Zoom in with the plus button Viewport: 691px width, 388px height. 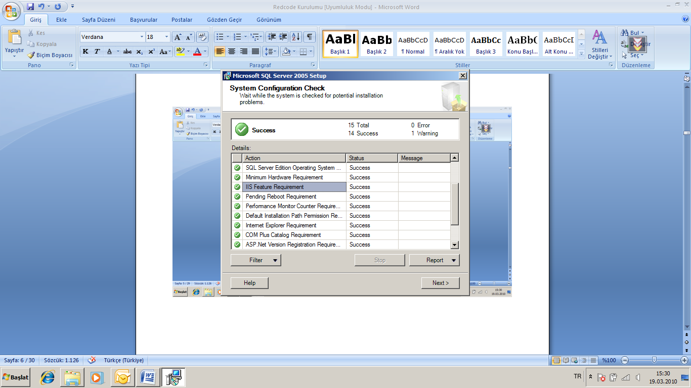tap(684, 360)
